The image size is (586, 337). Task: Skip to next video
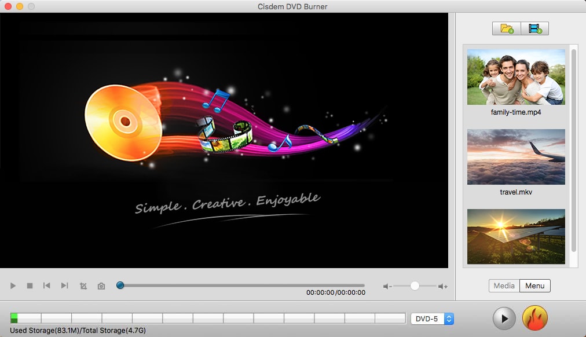pos(65,286)
